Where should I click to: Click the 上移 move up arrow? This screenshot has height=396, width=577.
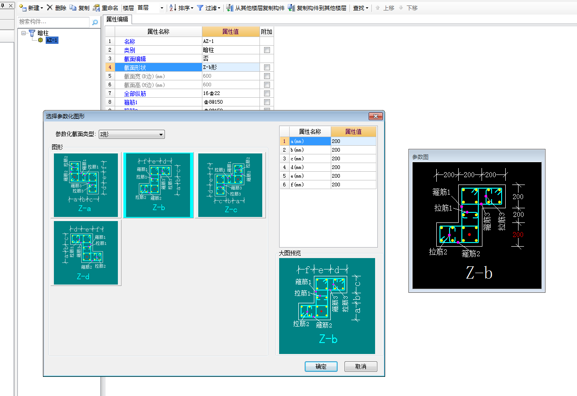click(377, 8)
